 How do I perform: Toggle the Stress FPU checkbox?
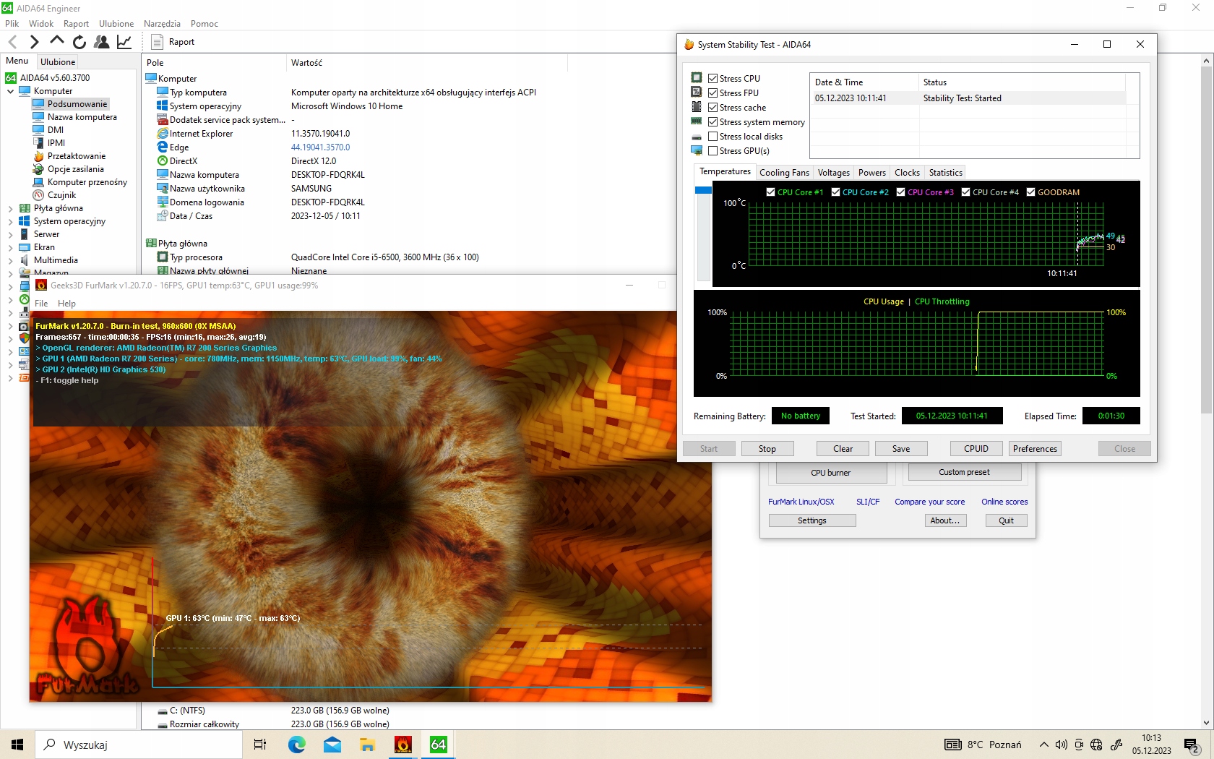pos(713,93)
